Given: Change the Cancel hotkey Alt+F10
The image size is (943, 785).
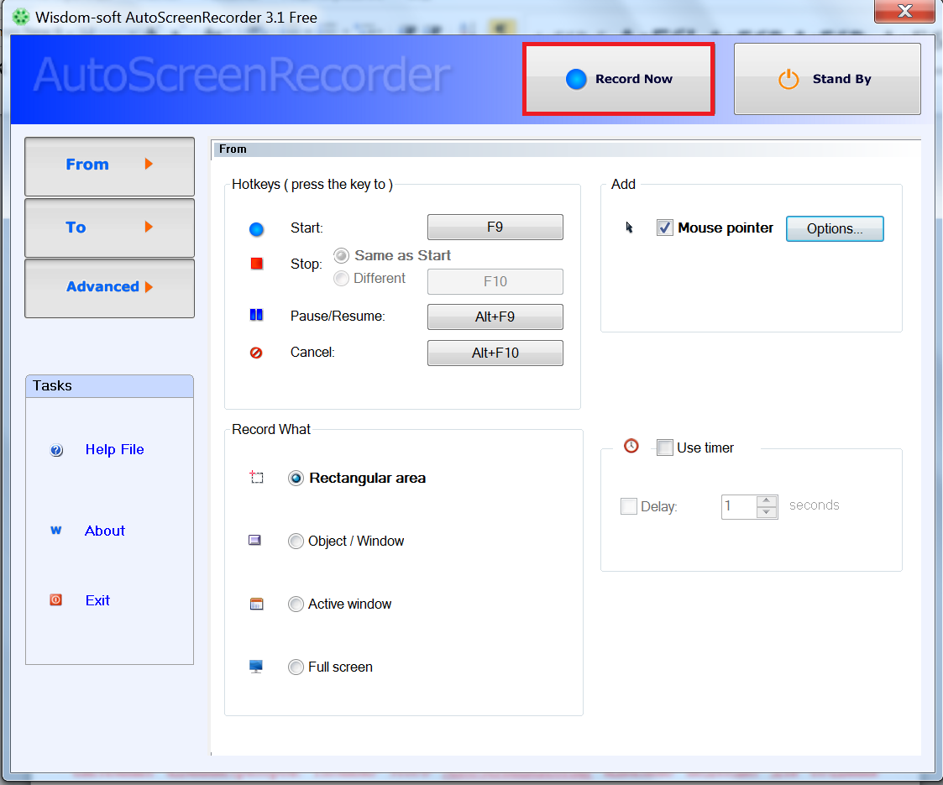Looking at the screenshot, I should coord(495,353).
